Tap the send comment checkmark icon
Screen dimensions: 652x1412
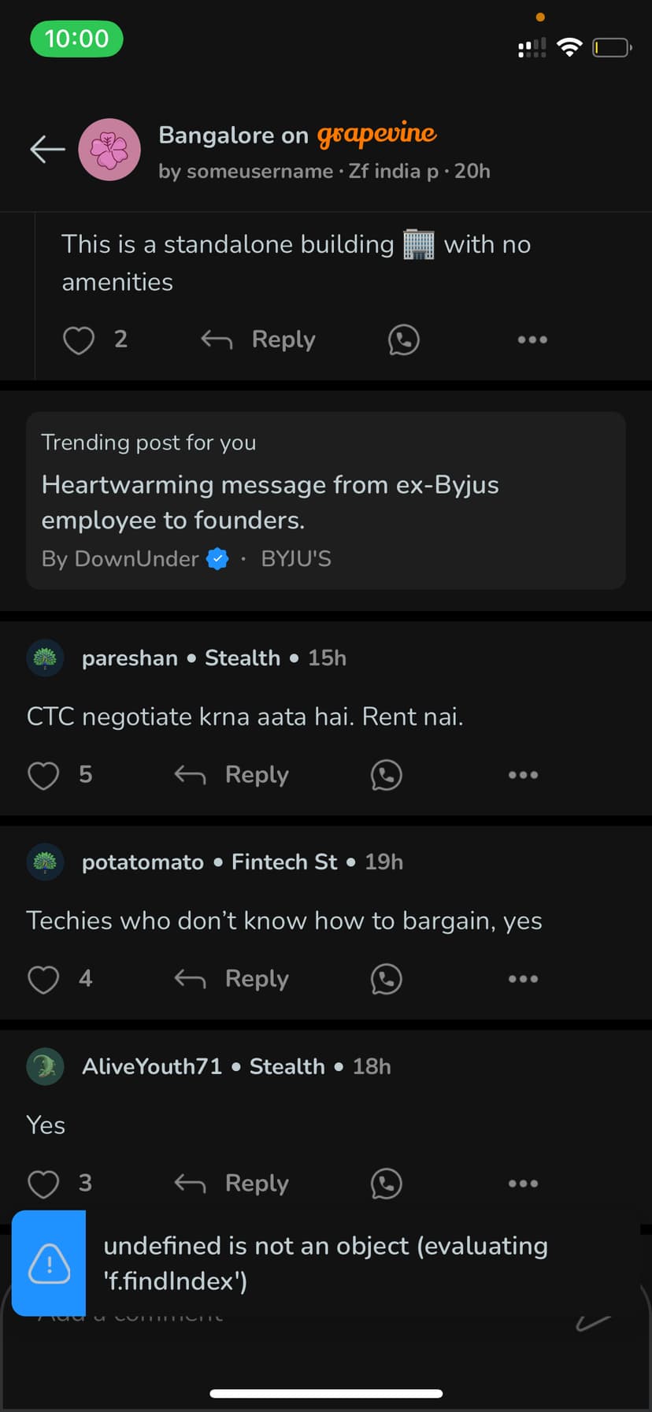coord(592,1323)
